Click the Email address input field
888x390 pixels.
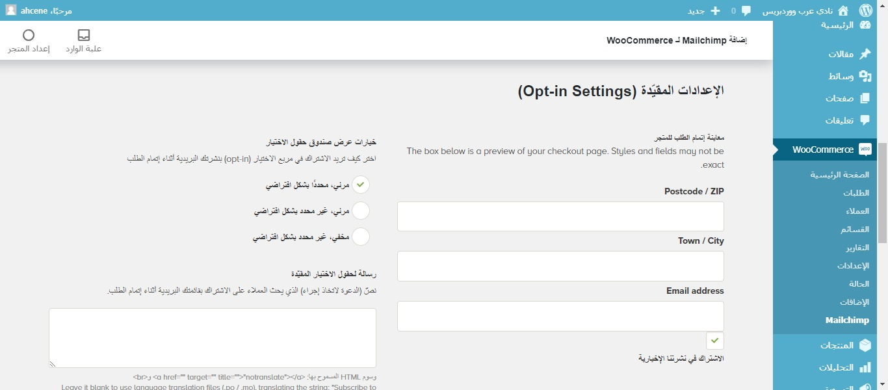click(x=560, y=316)
